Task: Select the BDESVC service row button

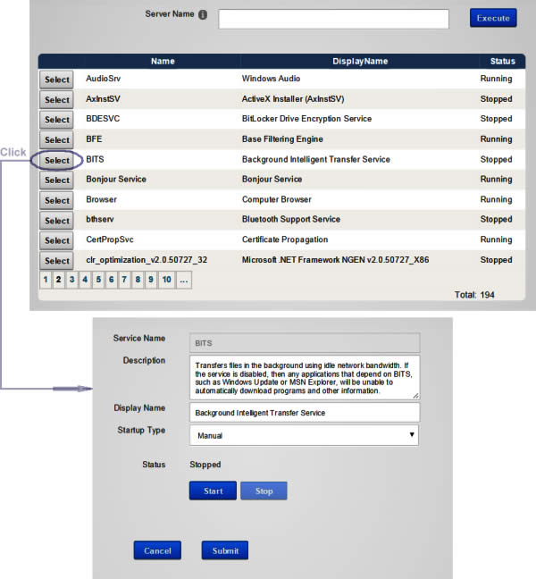Action: tap(57, 120)
